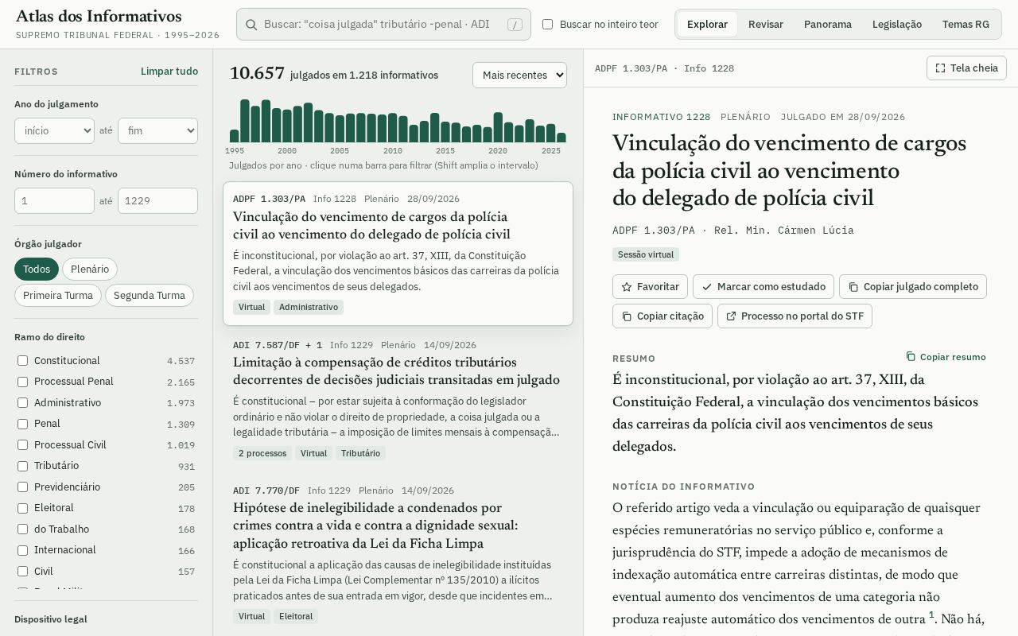Viewport: 1018px width, 636px height.
Task: Click the Tela cheia fullscreen icon
Action: tap(940, 68)
